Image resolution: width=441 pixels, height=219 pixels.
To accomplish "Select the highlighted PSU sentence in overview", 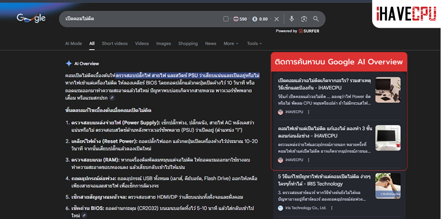I will click(x=187, y=75).
